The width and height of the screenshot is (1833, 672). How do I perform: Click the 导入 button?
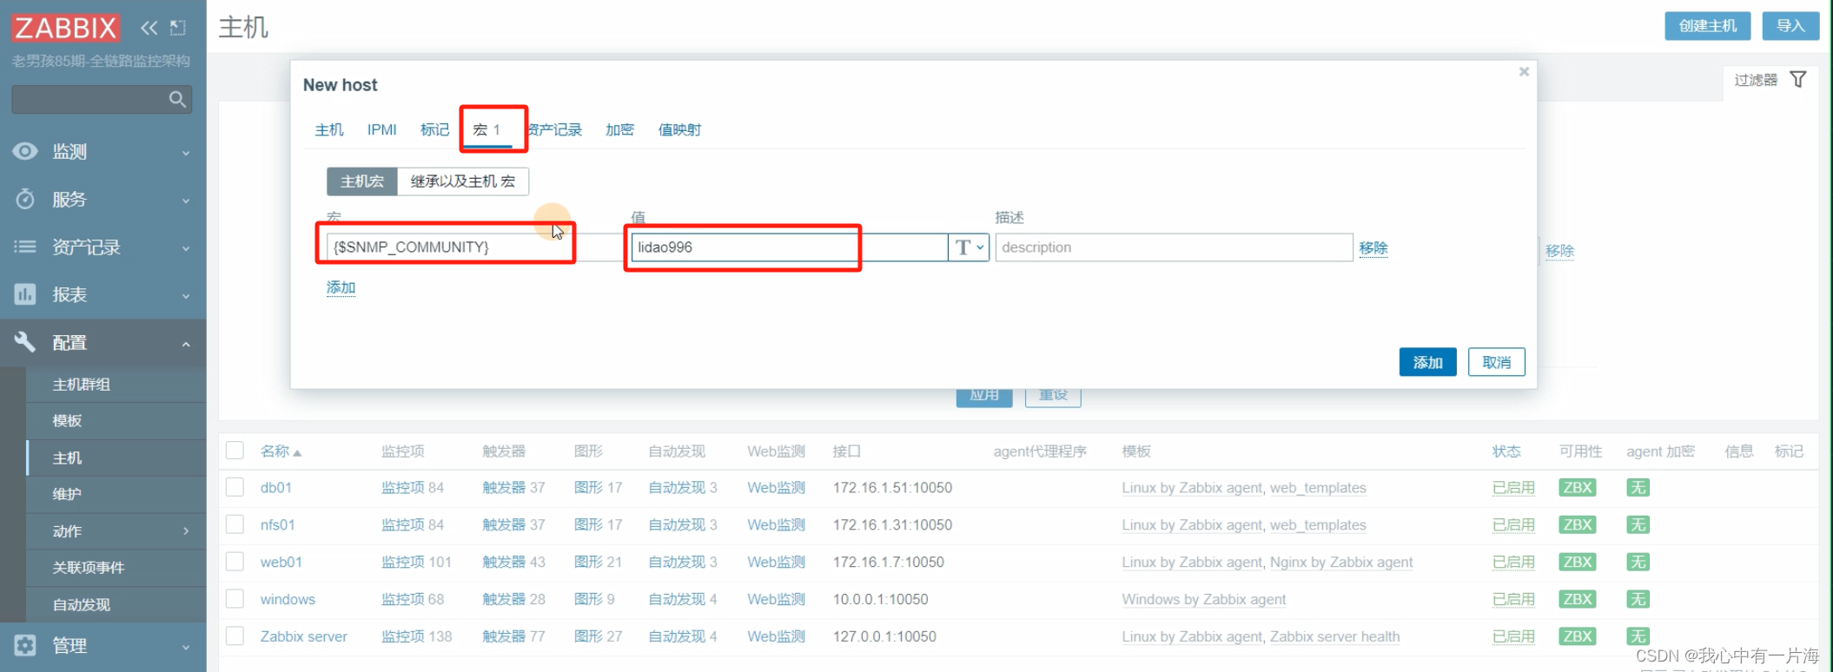1790,26
